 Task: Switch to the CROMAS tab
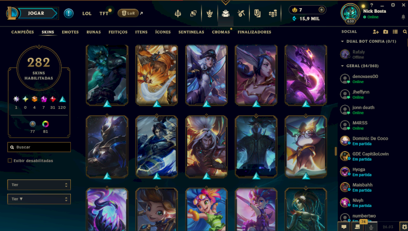coord(221,32)
